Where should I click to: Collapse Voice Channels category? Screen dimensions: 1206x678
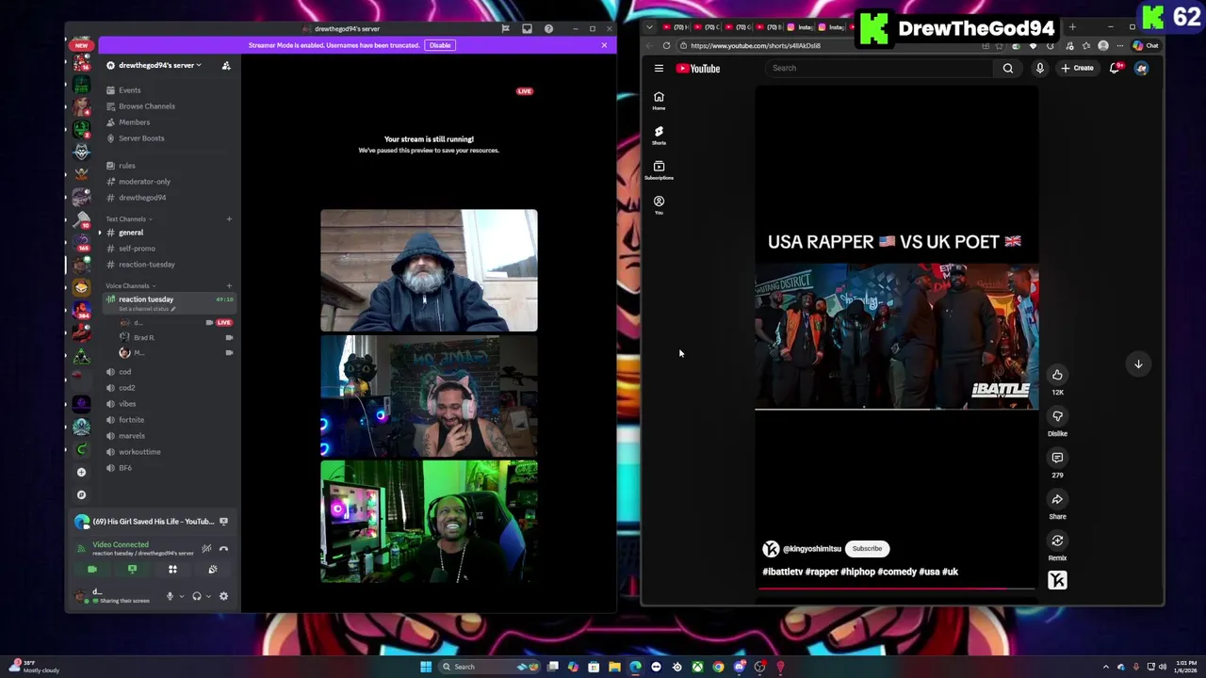131,285
